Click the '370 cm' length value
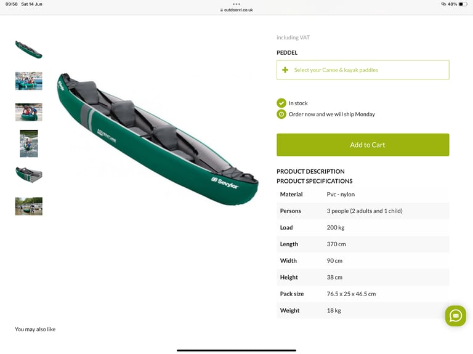Viewport: 473px width, 354px height. (x=336, y=244)
